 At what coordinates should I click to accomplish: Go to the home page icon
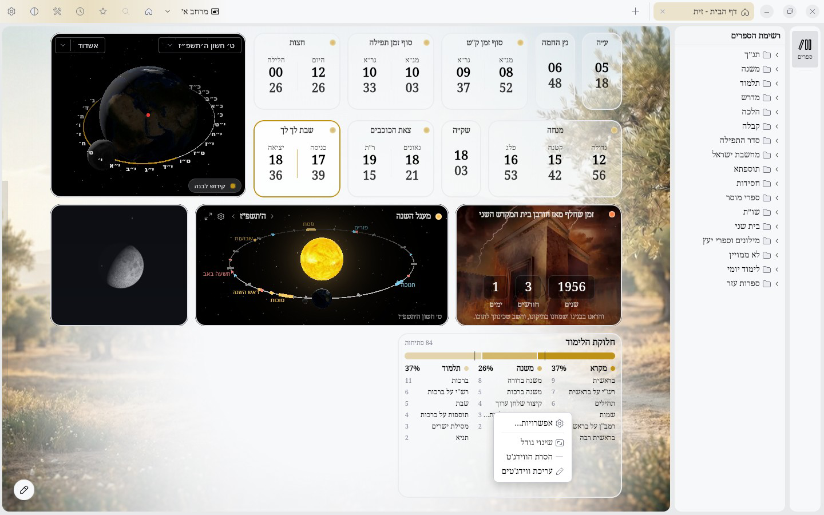pyautogui.click(x=149, y=11)
